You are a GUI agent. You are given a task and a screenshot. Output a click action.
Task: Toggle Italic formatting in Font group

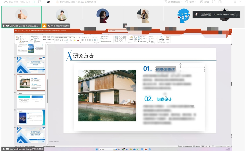(x=58, y=40)
